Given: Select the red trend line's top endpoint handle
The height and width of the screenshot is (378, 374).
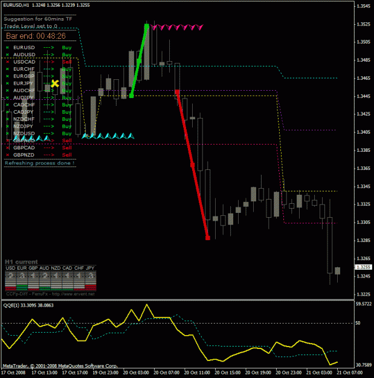Looking at the screenshot, I should coord(177,92).
